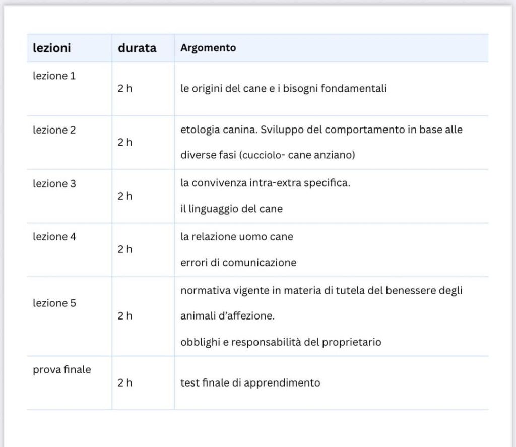516x447 pixels.
Task: Click the "Argomento" column header
Action: pos(208,48)
